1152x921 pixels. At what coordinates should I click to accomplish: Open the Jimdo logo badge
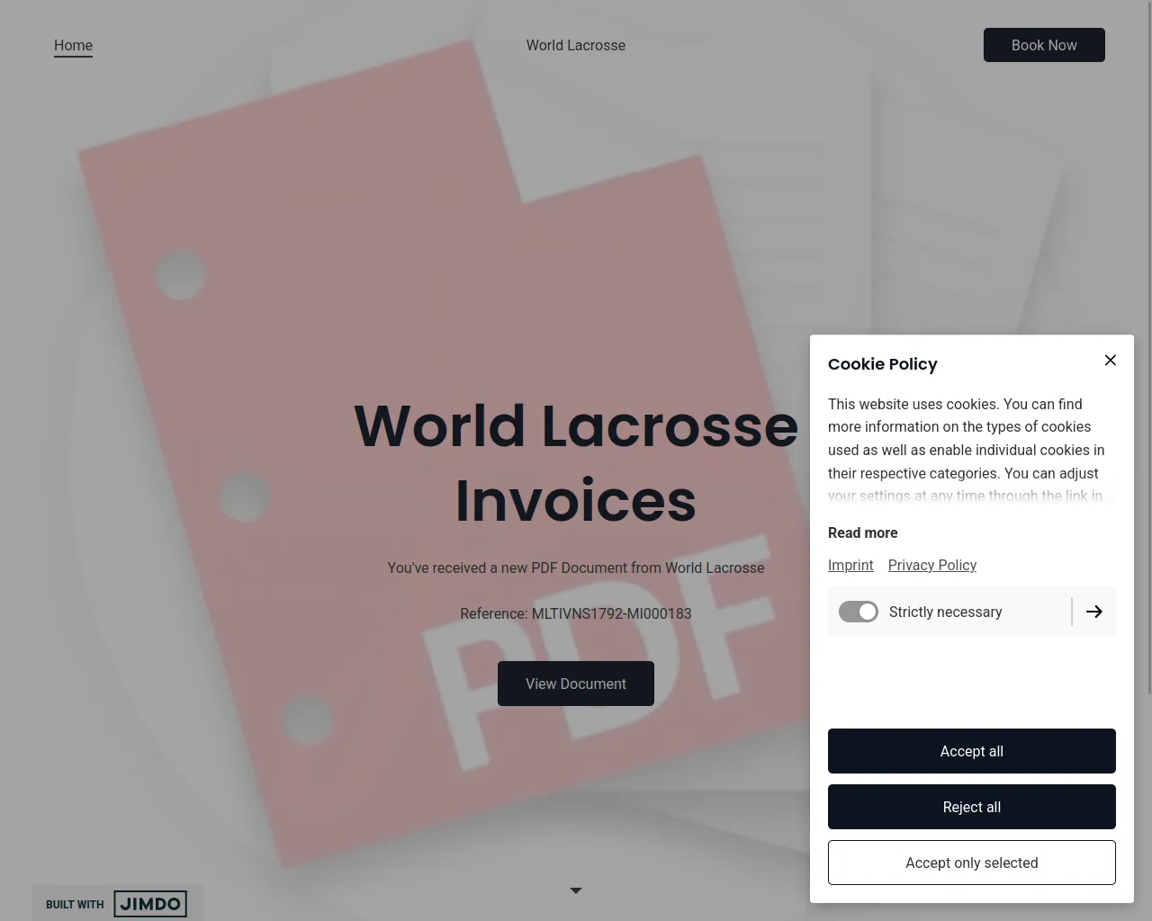tap(150, 904)
